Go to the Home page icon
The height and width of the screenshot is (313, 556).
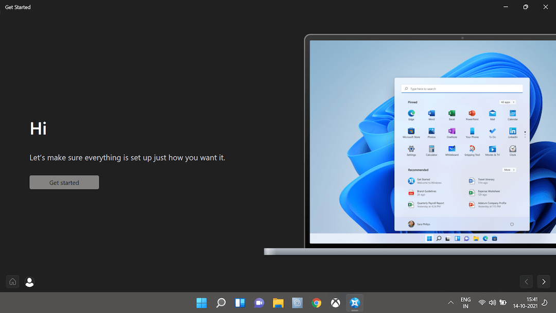[12, 282]
